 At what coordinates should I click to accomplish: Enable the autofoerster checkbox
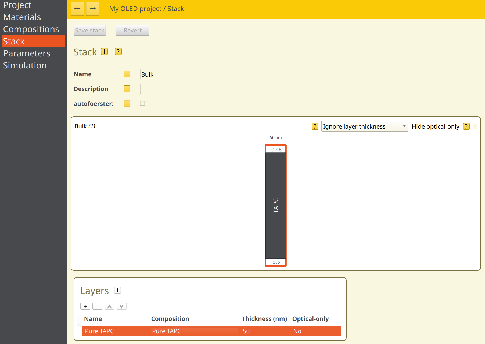[142, 103]
